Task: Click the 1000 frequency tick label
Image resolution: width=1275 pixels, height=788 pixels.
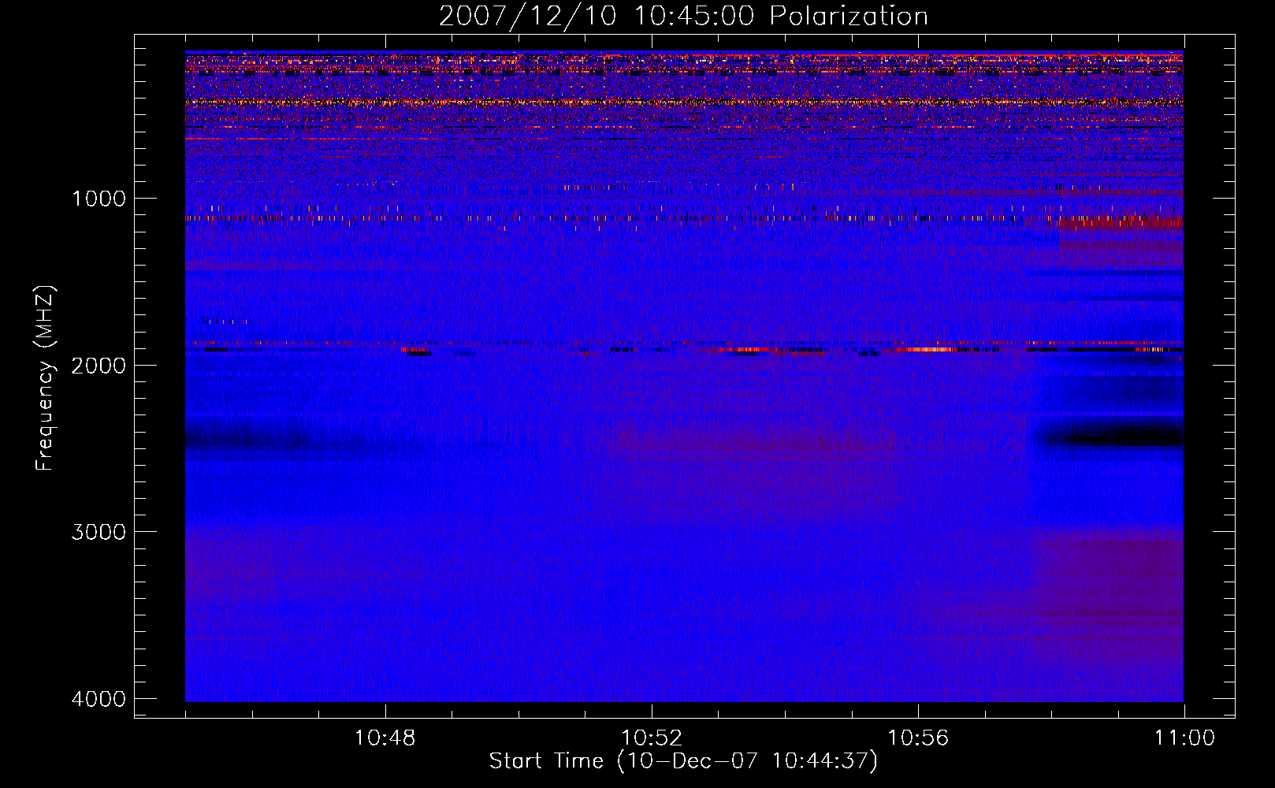Action: click(99, 198)
